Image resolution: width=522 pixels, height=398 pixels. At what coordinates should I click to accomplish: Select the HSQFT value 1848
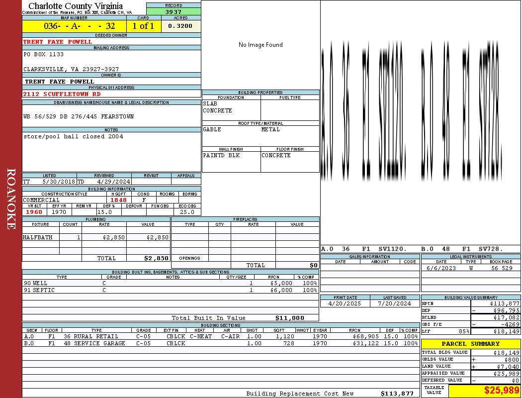pyautogui.click(x=118, y=200)
